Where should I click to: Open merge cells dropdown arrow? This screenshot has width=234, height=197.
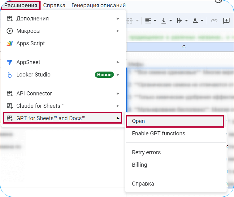137,21
